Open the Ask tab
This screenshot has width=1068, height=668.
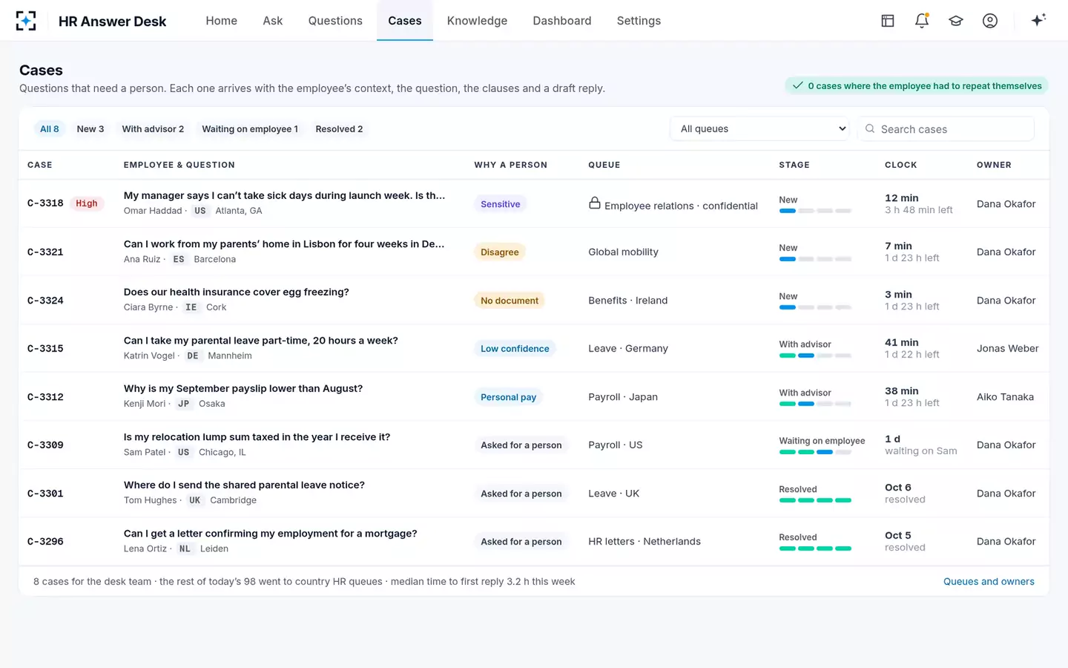coord(273,21)
